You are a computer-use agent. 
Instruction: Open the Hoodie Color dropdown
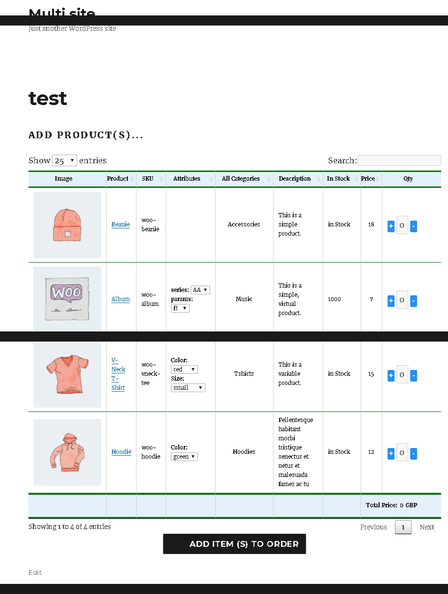tap(184, 457)
